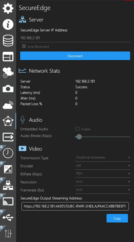Open the database storage sidebar icon
Screen dimensions: 134x242
pos(8,41)
